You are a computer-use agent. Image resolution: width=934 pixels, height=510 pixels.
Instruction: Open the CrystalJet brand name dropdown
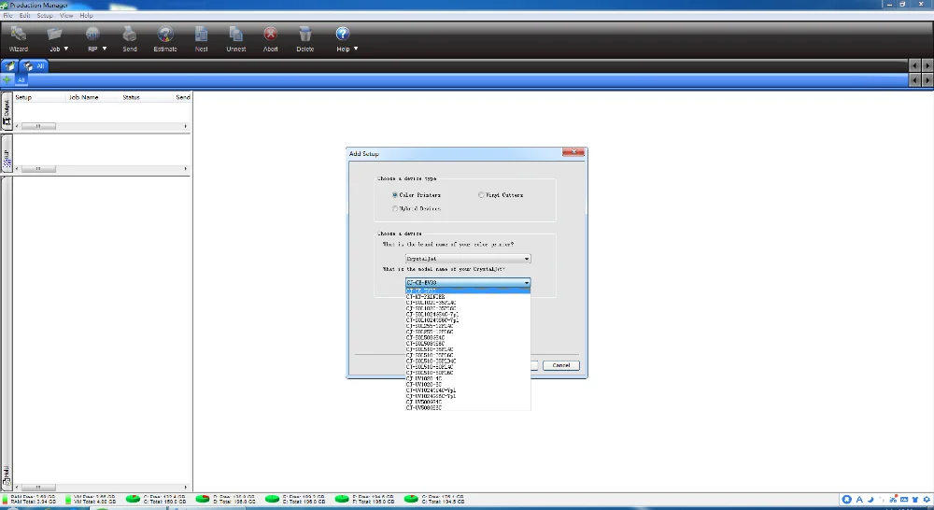point(468,259)
